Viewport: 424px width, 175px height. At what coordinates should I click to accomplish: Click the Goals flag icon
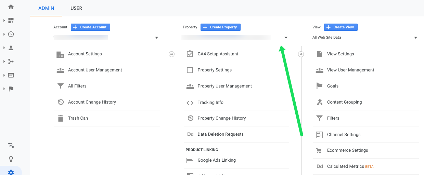tap(320, 86)
